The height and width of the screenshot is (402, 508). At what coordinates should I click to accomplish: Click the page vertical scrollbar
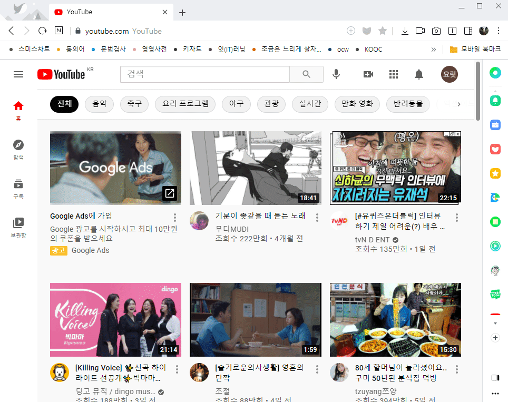(x=478, y=91)
